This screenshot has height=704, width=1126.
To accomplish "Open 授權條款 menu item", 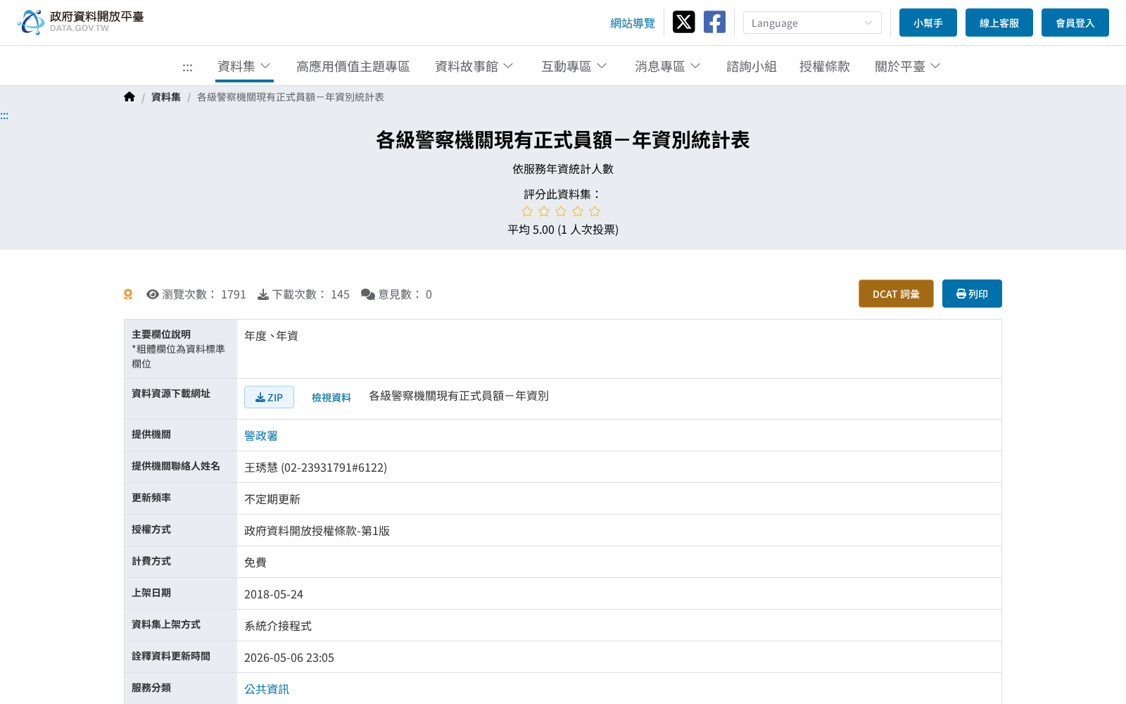I will point(825,66).
